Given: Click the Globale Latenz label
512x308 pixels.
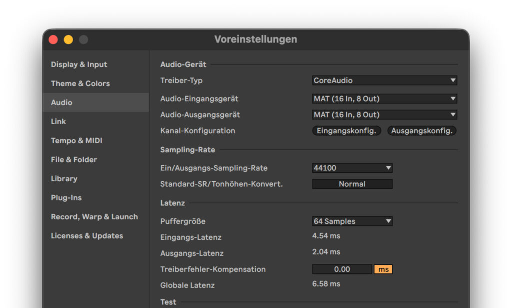Looking at the screenshot, I should (x=187, y=285).
